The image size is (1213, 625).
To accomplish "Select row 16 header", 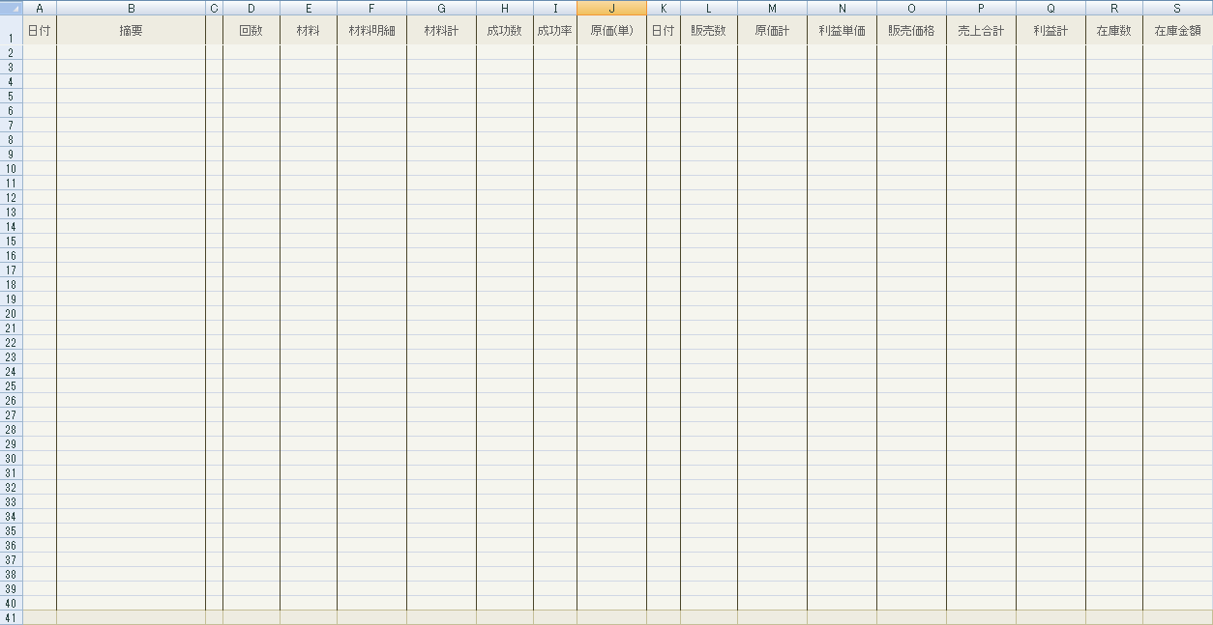I will pyautogui.click(x=11, y=255).
